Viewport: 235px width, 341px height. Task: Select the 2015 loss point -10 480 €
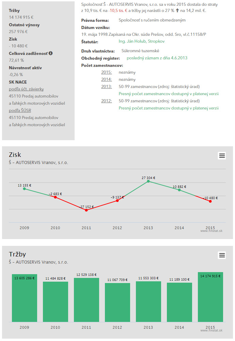pos(210,202)
